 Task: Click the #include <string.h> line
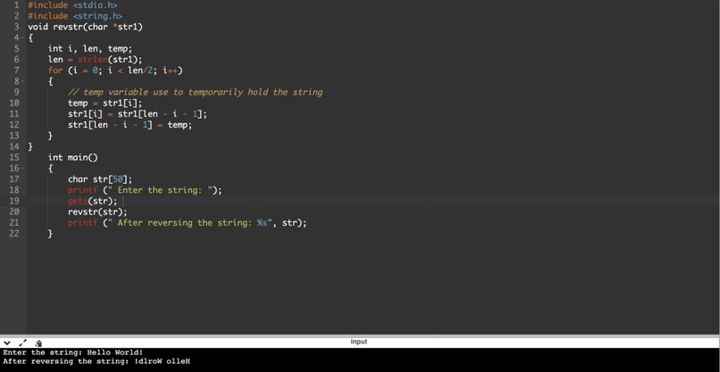point(75,16)
